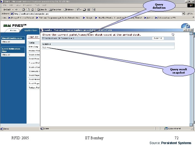Open the Favorites menu in the menu bar

point(27,5)
